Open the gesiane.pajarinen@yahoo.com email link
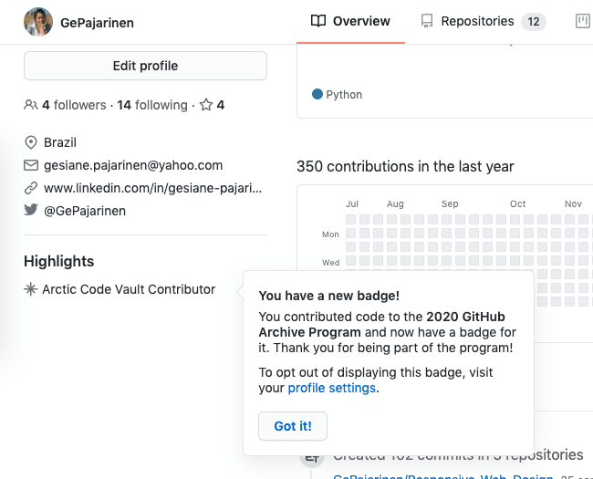Screen dimensions: 593x479 click(133, 165)
